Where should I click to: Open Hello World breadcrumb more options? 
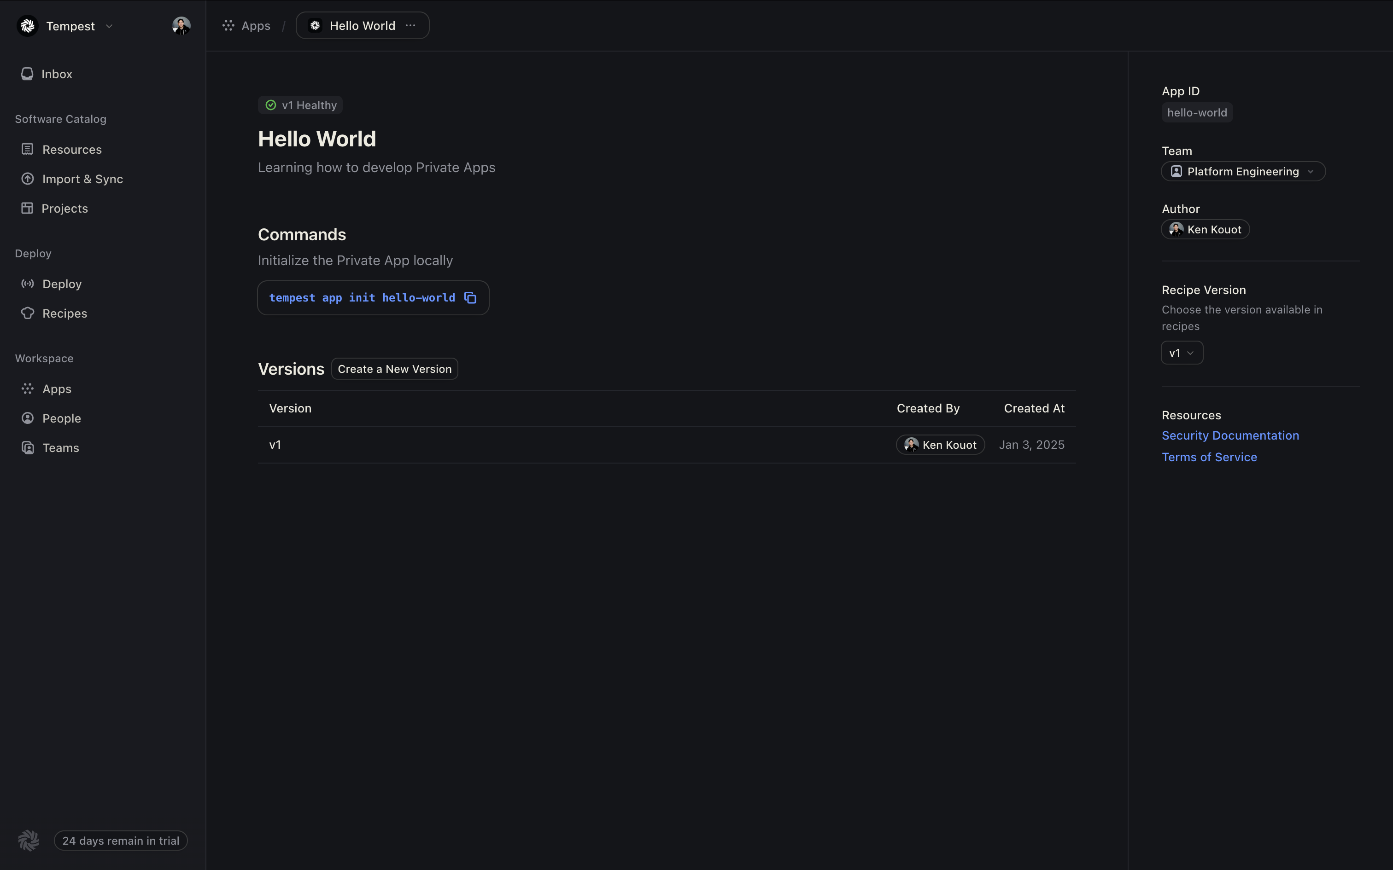[x=410, y=26]
